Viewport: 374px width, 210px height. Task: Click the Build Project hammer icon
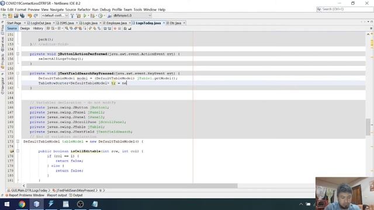coord(72,16)
